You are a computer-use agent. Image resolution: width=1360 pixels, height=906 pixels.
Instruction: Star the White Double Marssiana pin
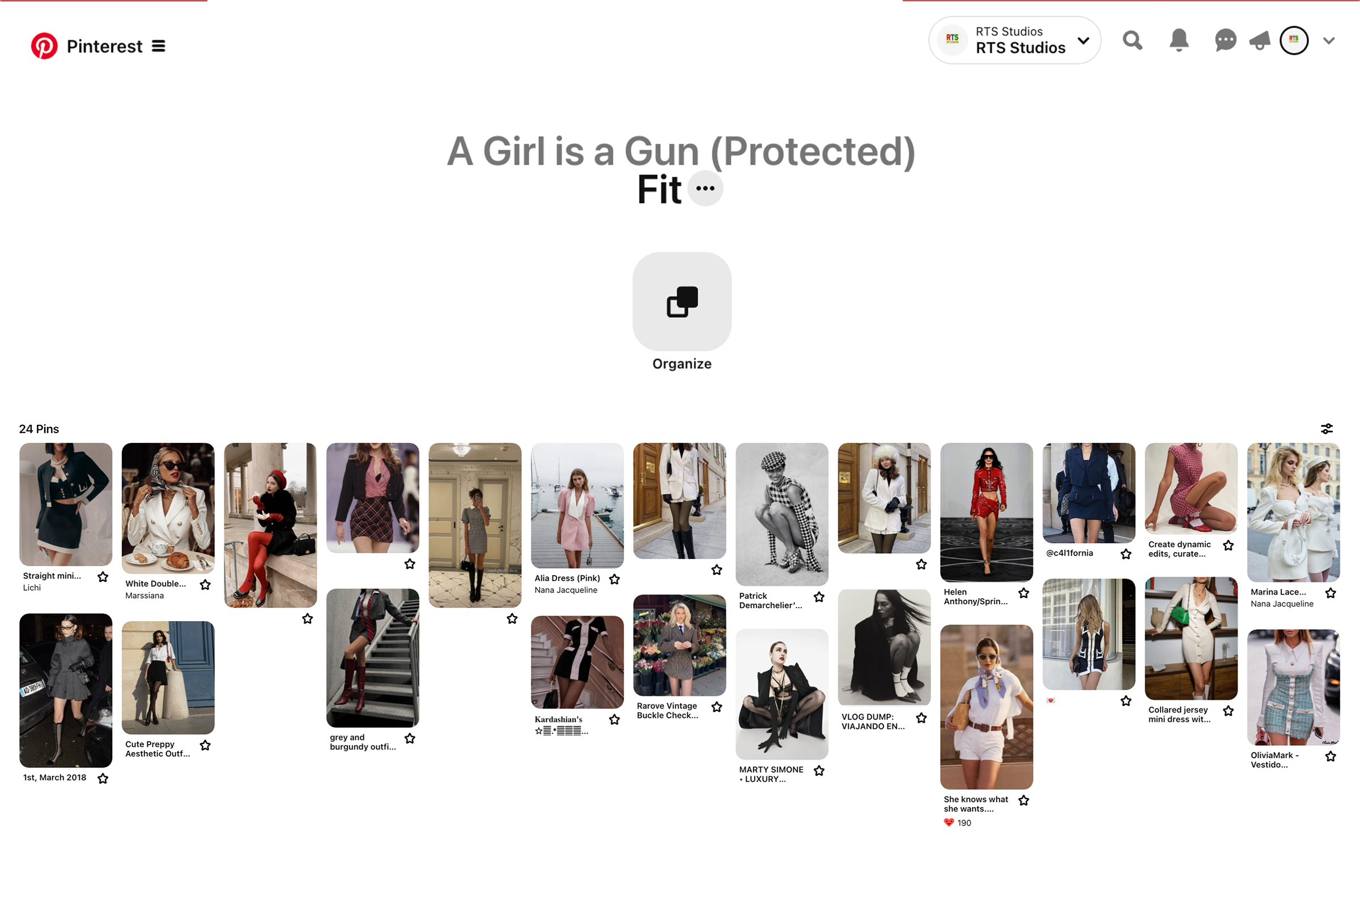pyautogui.click(x=205, y=585)
